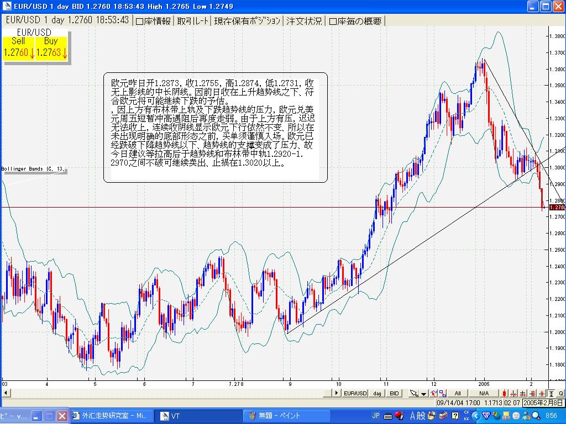Viewport: 566px width, 424px height.
Task: Click the All button in chart toolbar
Action: tap(457, 393)
